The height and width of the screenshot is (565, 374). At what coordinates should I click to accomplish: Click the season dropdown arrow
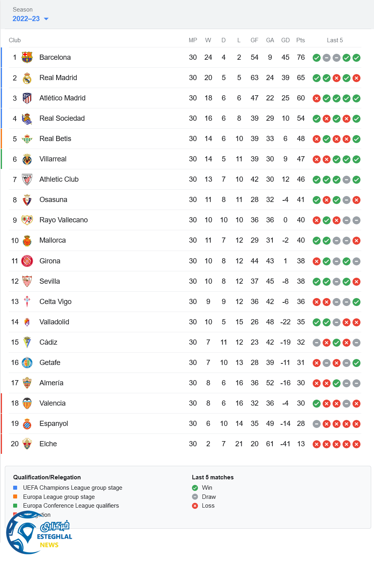tap(46, 19)
